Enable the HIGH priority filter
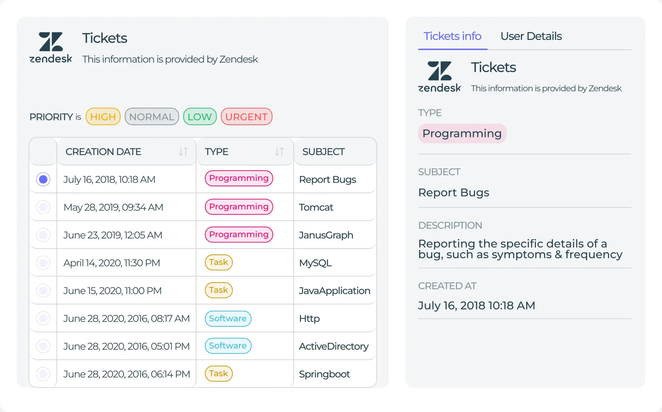 coord(103,117)
